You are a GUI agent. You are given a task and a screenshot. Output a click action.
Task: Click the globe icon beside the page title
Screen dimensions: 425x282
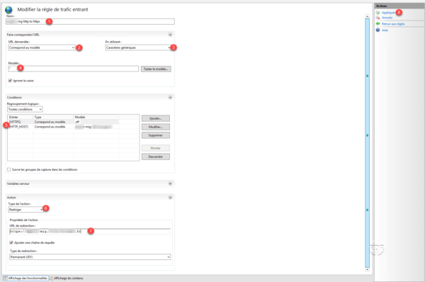[x=8, y=10]
